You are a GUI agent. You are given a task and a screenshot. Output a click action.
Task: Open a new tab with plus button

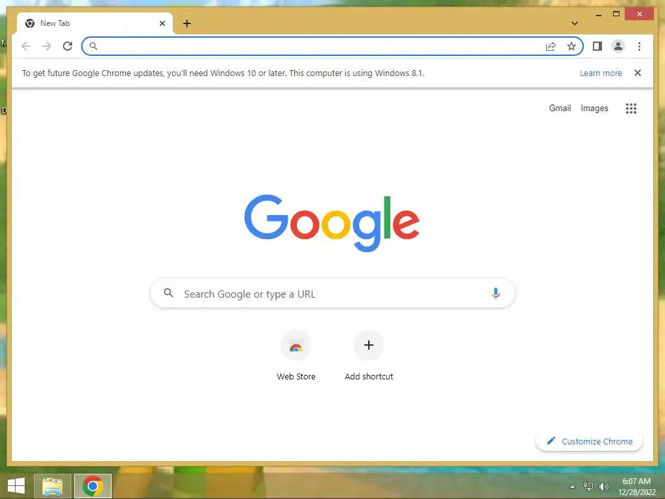(187, 23)
